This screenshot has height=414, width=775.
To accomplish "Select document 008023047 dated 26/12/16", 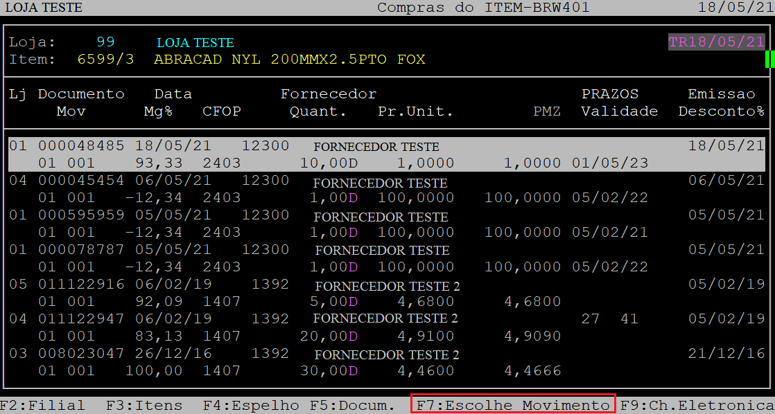I will [x=81, y=354].
